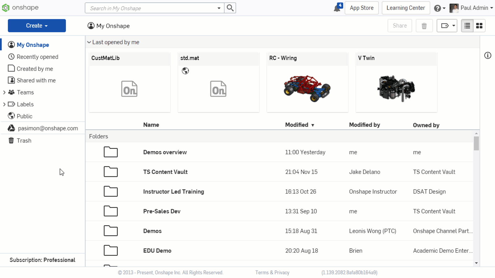Image resolution: width=495 pixels, height=278 pixels.
Task: Open the RC - Wiring document thumbnail
Action: tap(307, 88)
